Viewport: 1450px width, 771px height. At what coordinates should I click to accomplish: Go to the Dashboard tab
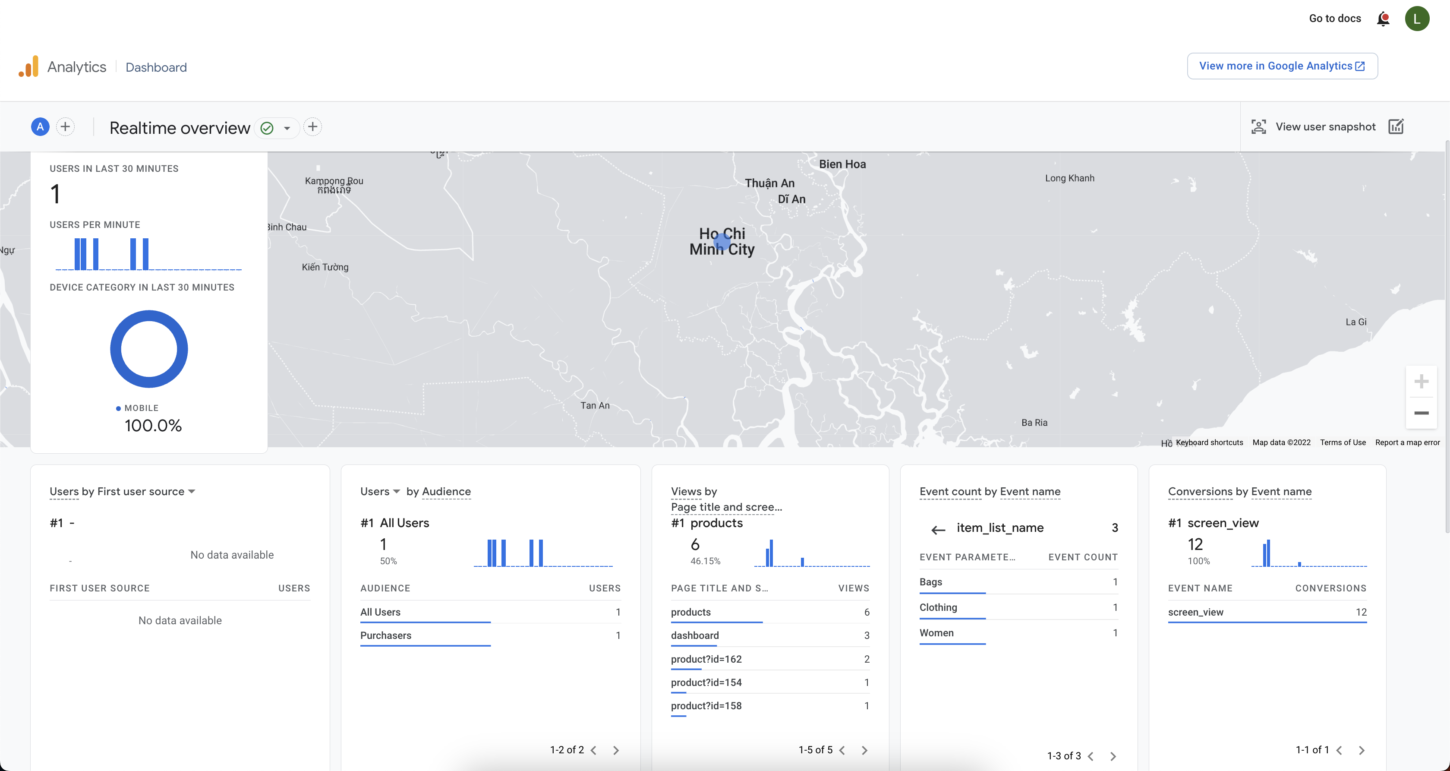[x=156, y=68]
